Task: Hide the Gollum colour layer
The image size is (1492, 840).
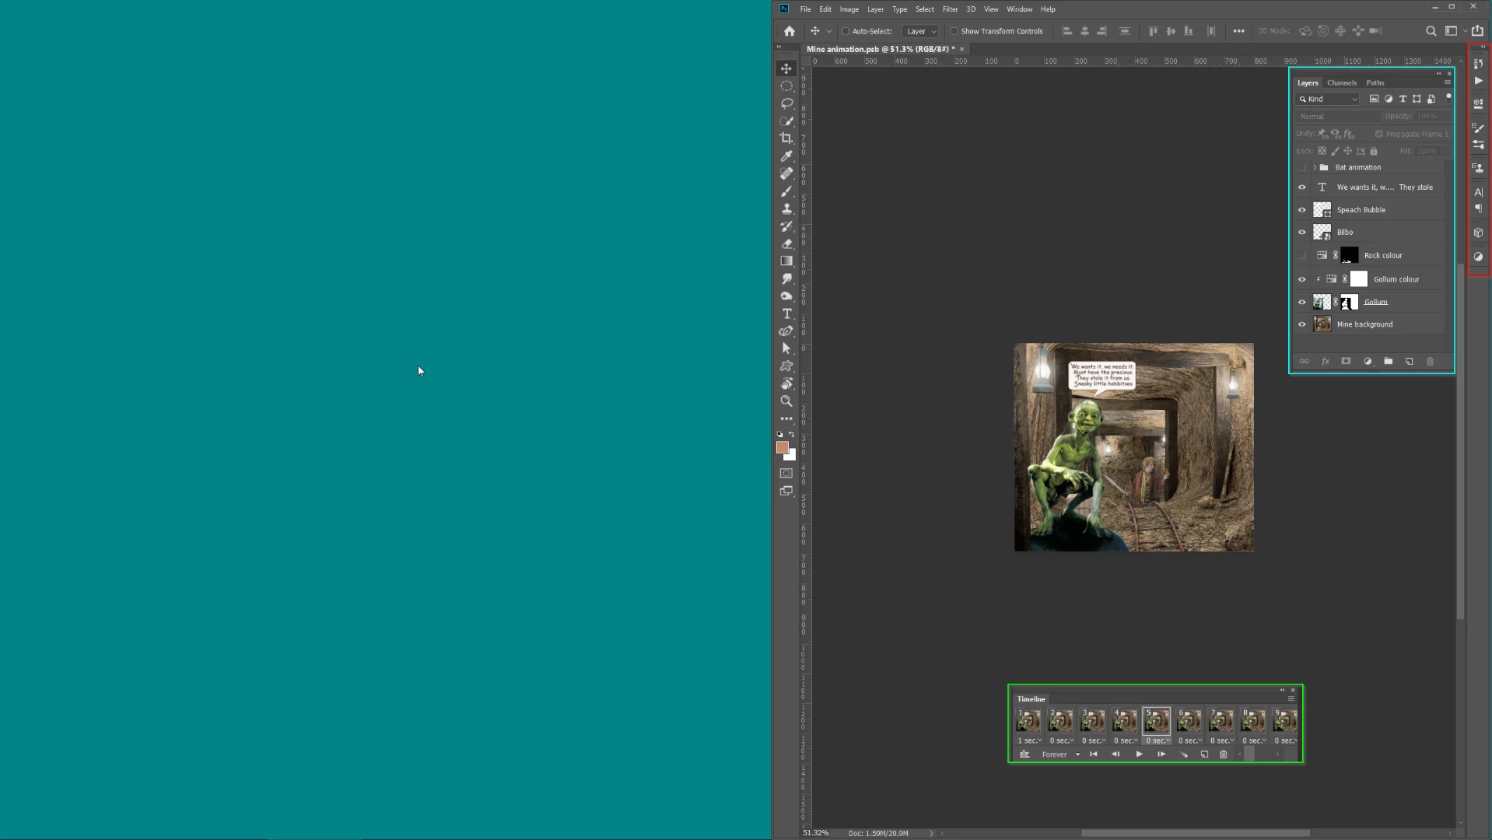Action: pos(1302,279)
